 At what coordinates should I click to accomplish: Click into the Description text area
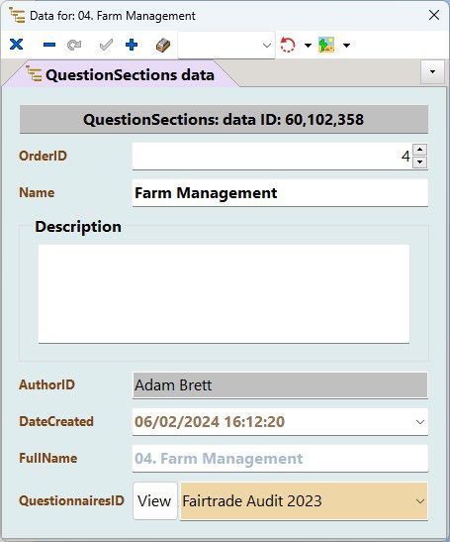click(224, 294)
